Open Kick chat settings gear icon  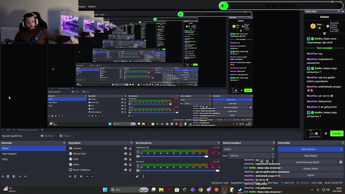[x=326, y=133]
